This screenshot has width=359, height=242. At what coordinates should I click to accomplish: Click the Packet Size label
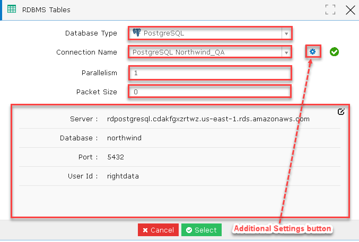[97, 92]
